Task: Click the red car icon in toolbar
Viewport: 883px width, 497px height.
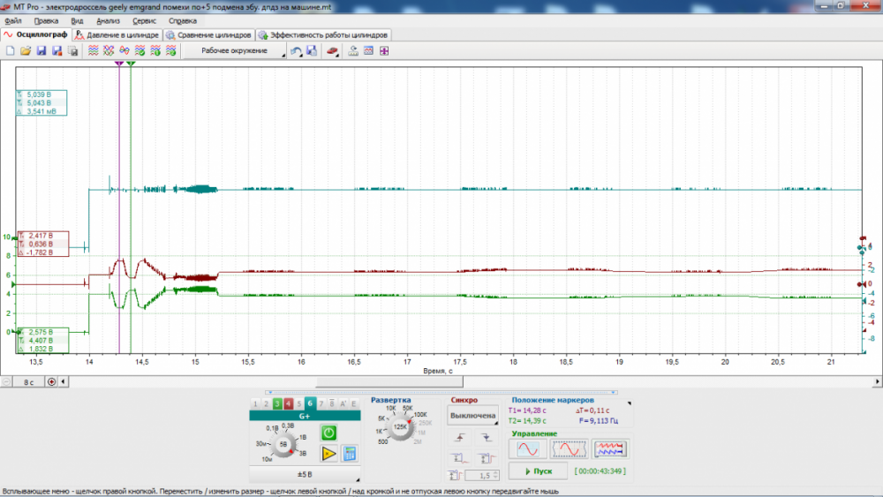Action: point(332,51)
